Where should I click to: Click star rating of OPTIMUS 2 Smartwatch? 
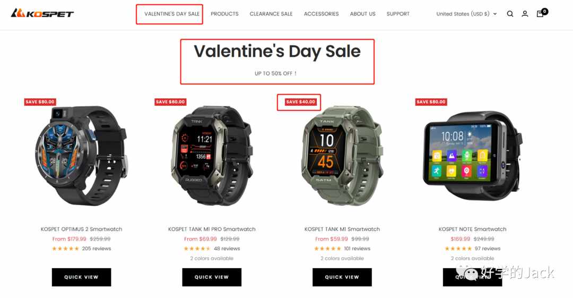point(65,249)
